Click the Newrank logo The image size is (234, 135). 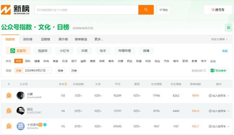15,10
